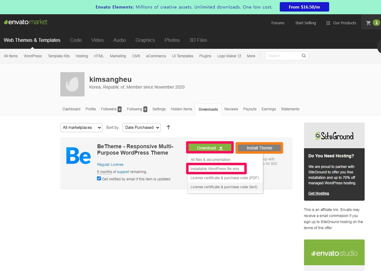The width and height of the screenshot is (381, 271).
Task: Click the Start Selling link
Action: [x=306, y=23]
